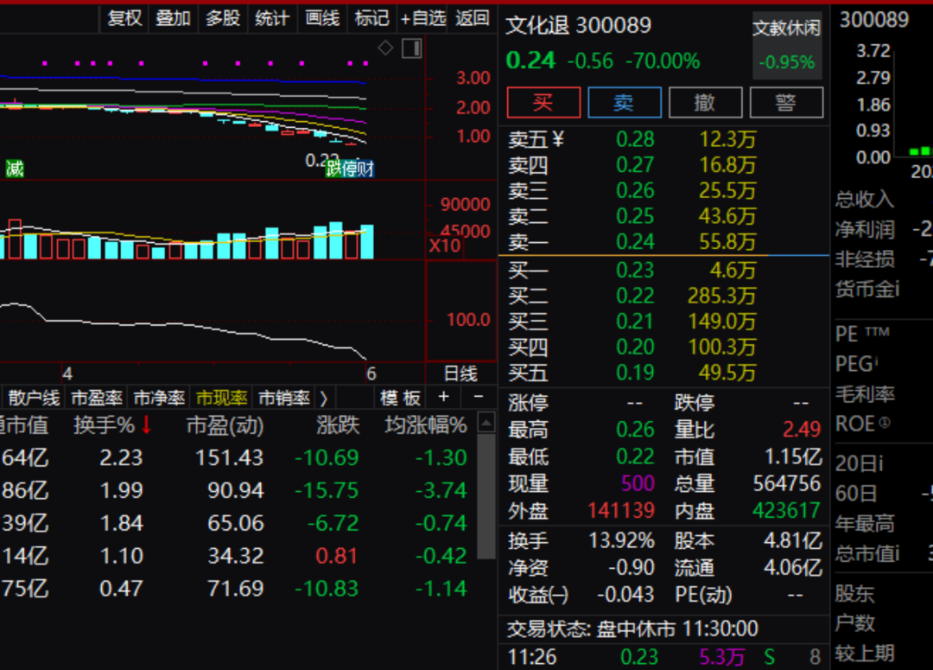This screenshot has height=670, width=933.
Task: Click the + icon beside 模板
Action: (443, 398)
